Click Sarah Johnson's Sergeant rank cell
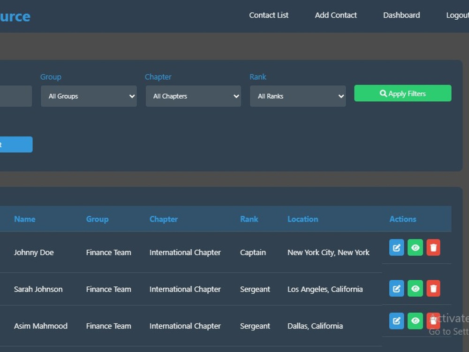Screen dimensions: 469x352 pos(255,289)
